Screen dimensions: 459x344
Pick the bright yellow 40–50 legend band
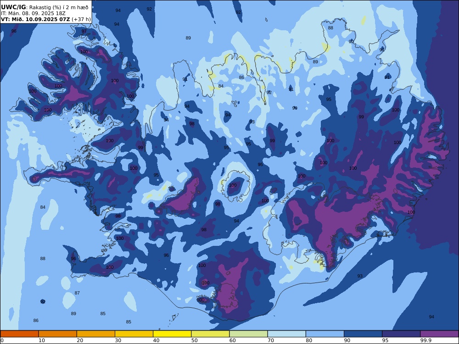[172, 334]
